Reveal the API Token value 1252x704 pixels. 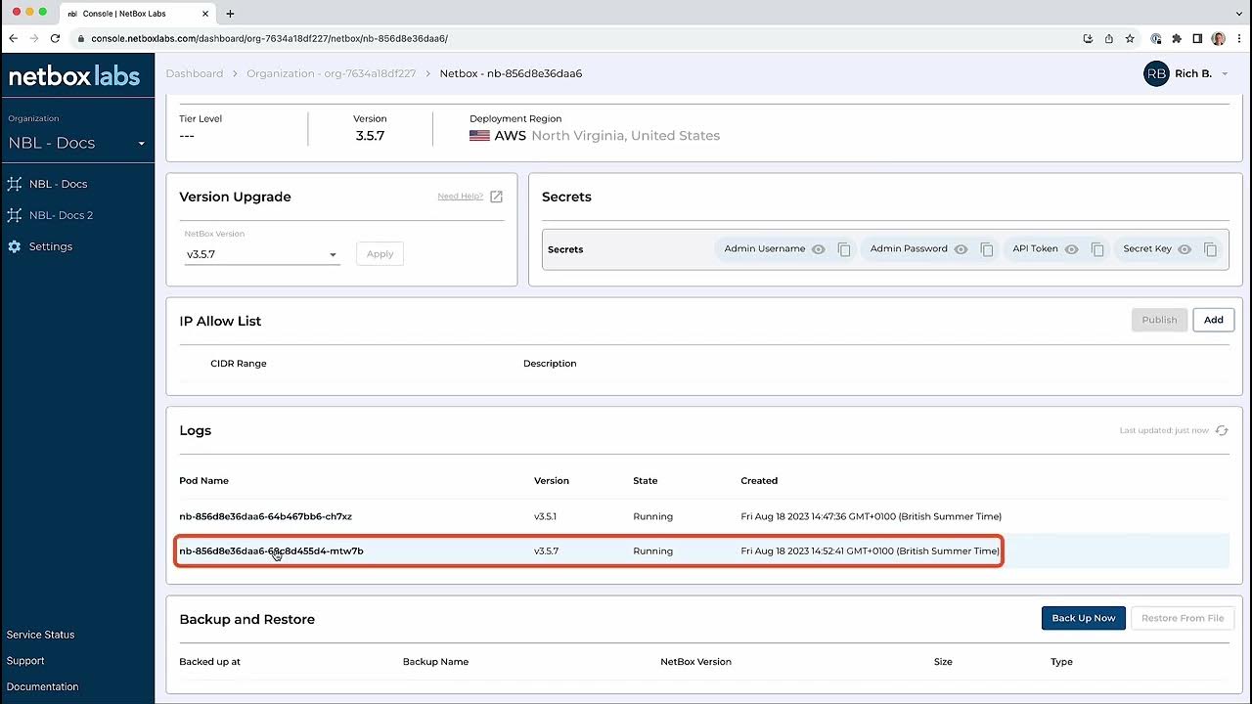(1072, 249)
